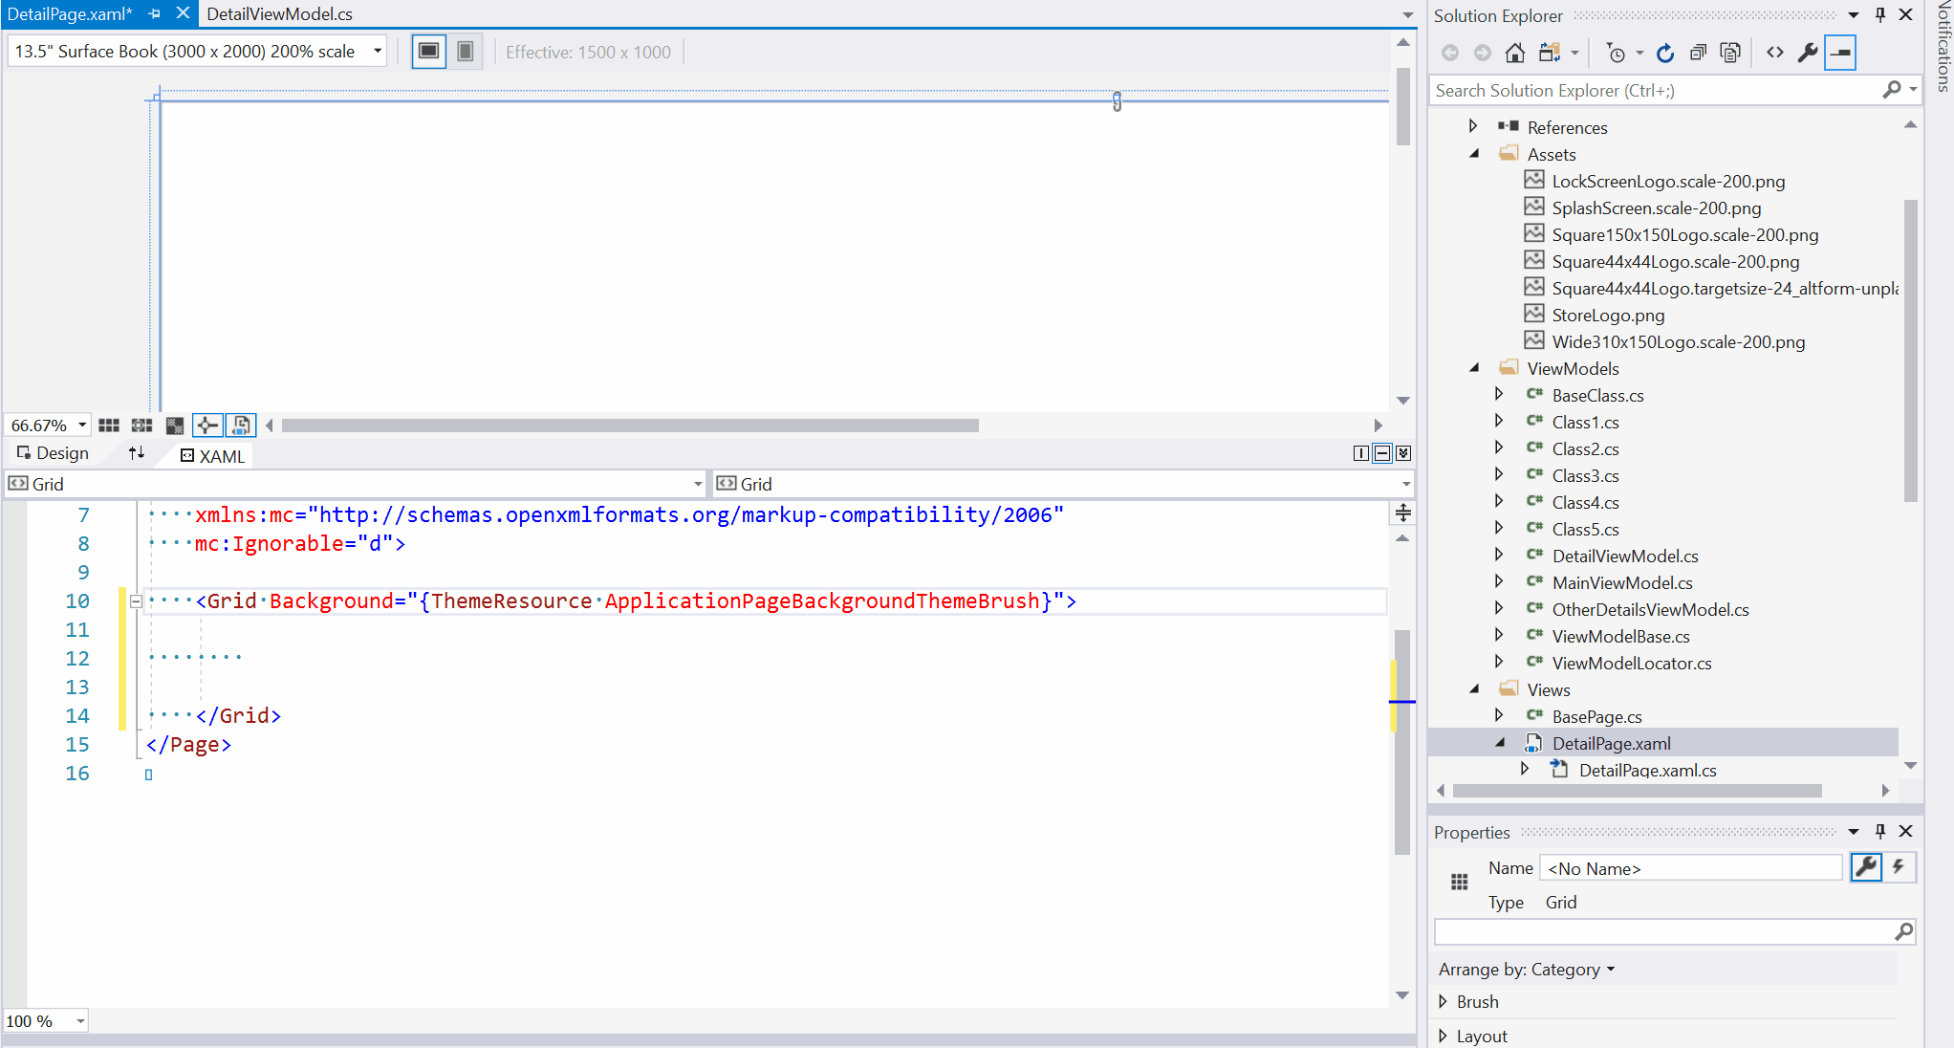Viewport: 1954px width, 1048px height.
Task: Expand the ViewModelLocator.cs node
Action: pos(1498,662)
